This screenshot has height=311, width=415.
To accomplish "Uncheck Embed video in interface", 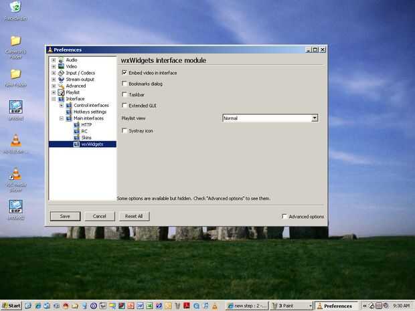I will 124,72.
